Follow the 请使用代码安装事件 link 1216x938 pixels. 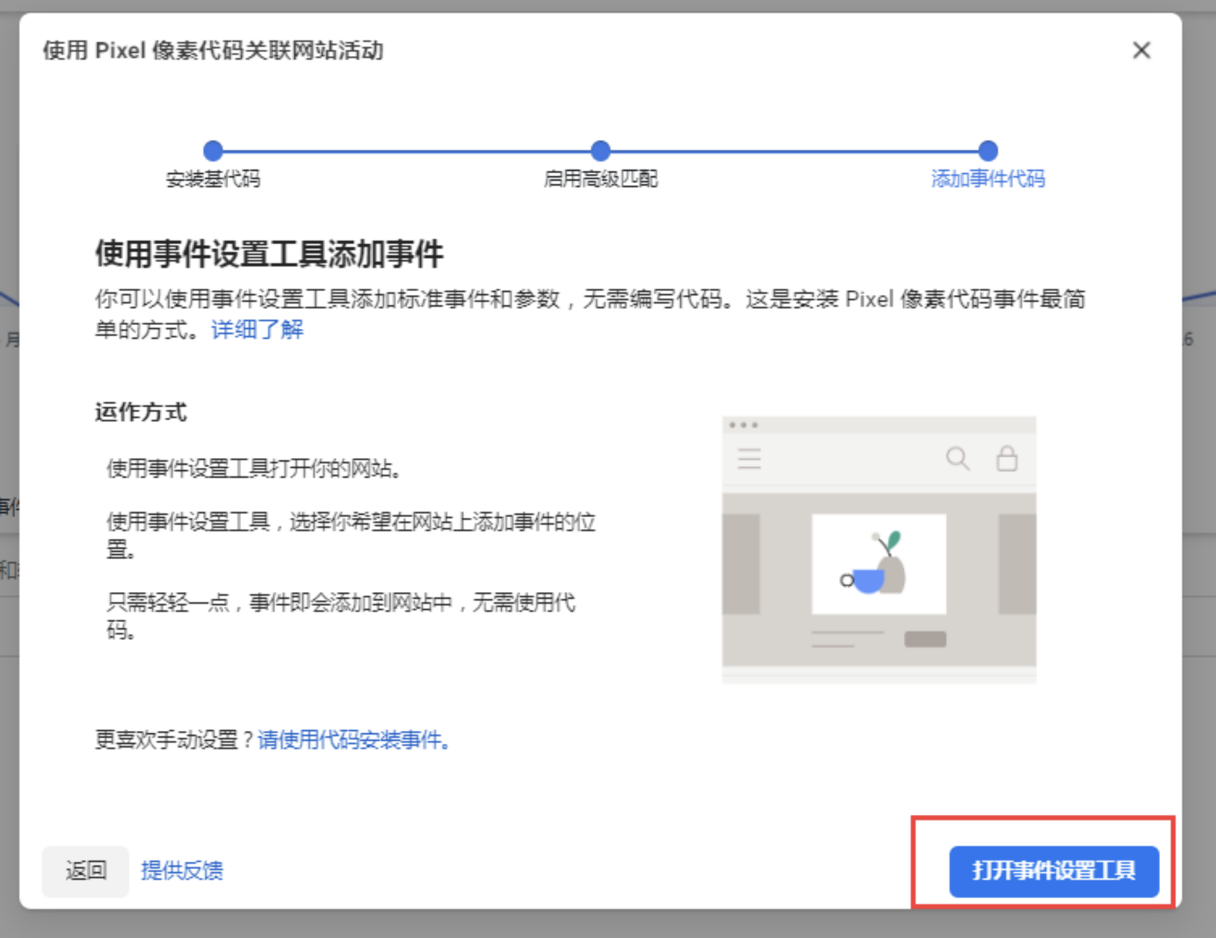tap(355, 740)
